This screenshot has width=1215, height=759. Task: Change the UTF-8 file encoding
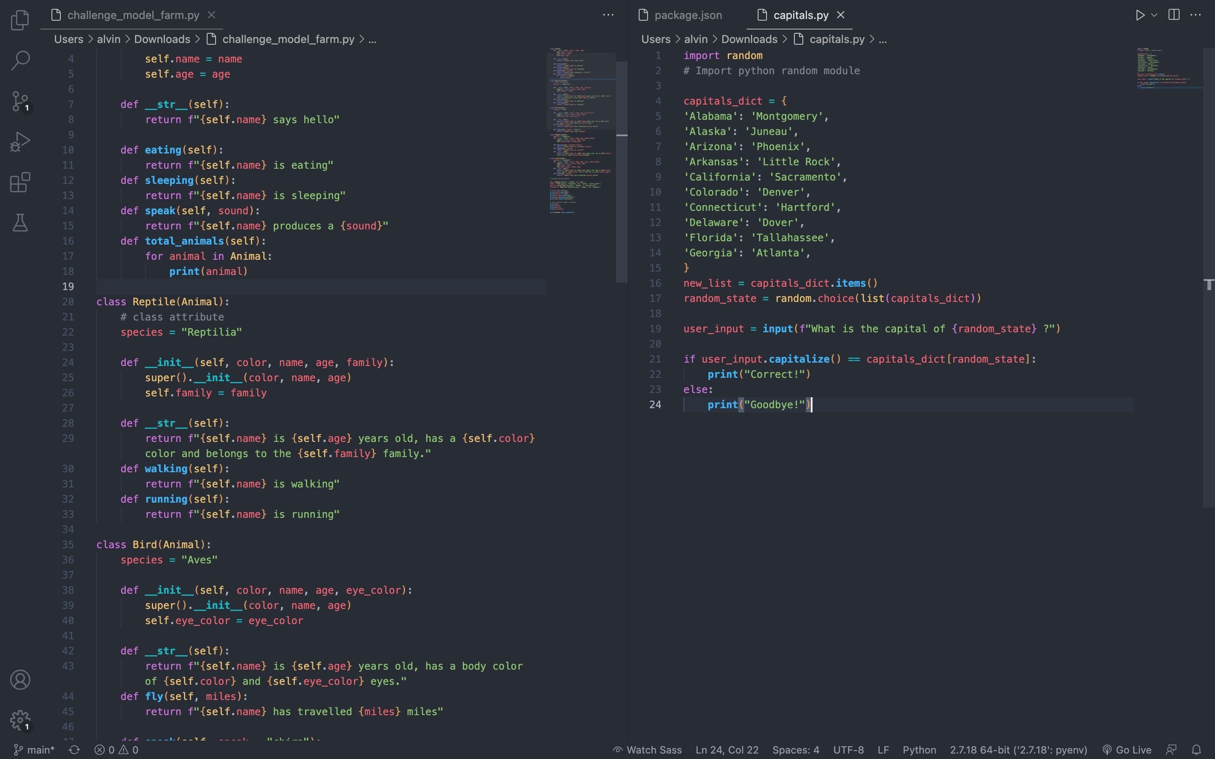[x=848, y=750]
